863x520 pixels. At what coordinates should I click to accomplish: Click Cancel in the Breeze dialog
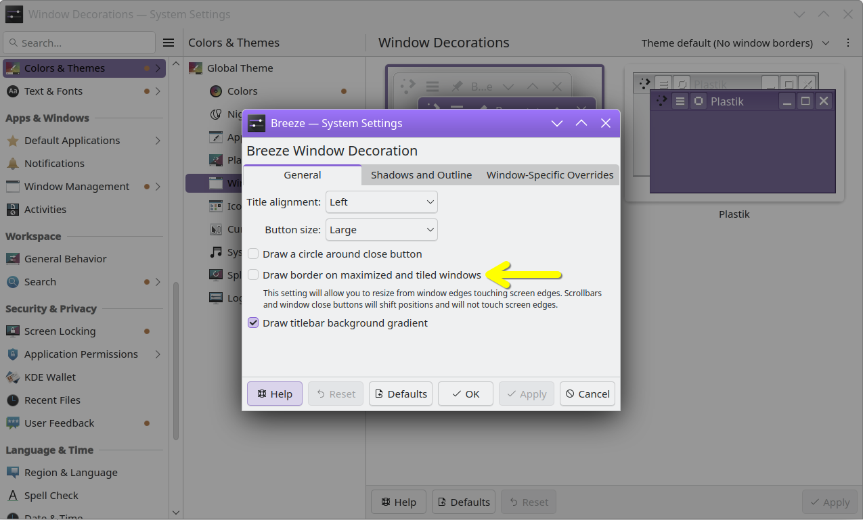(588, 394)
